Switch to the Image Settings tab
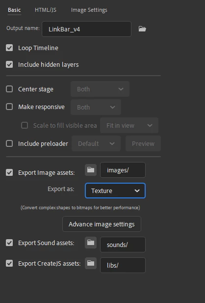Image resolution: width=205 pixels, height=303 pixels. pos(89,10)
